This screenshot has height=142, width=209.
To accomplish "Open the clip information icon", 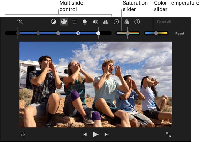I will [x=137, y=22].
